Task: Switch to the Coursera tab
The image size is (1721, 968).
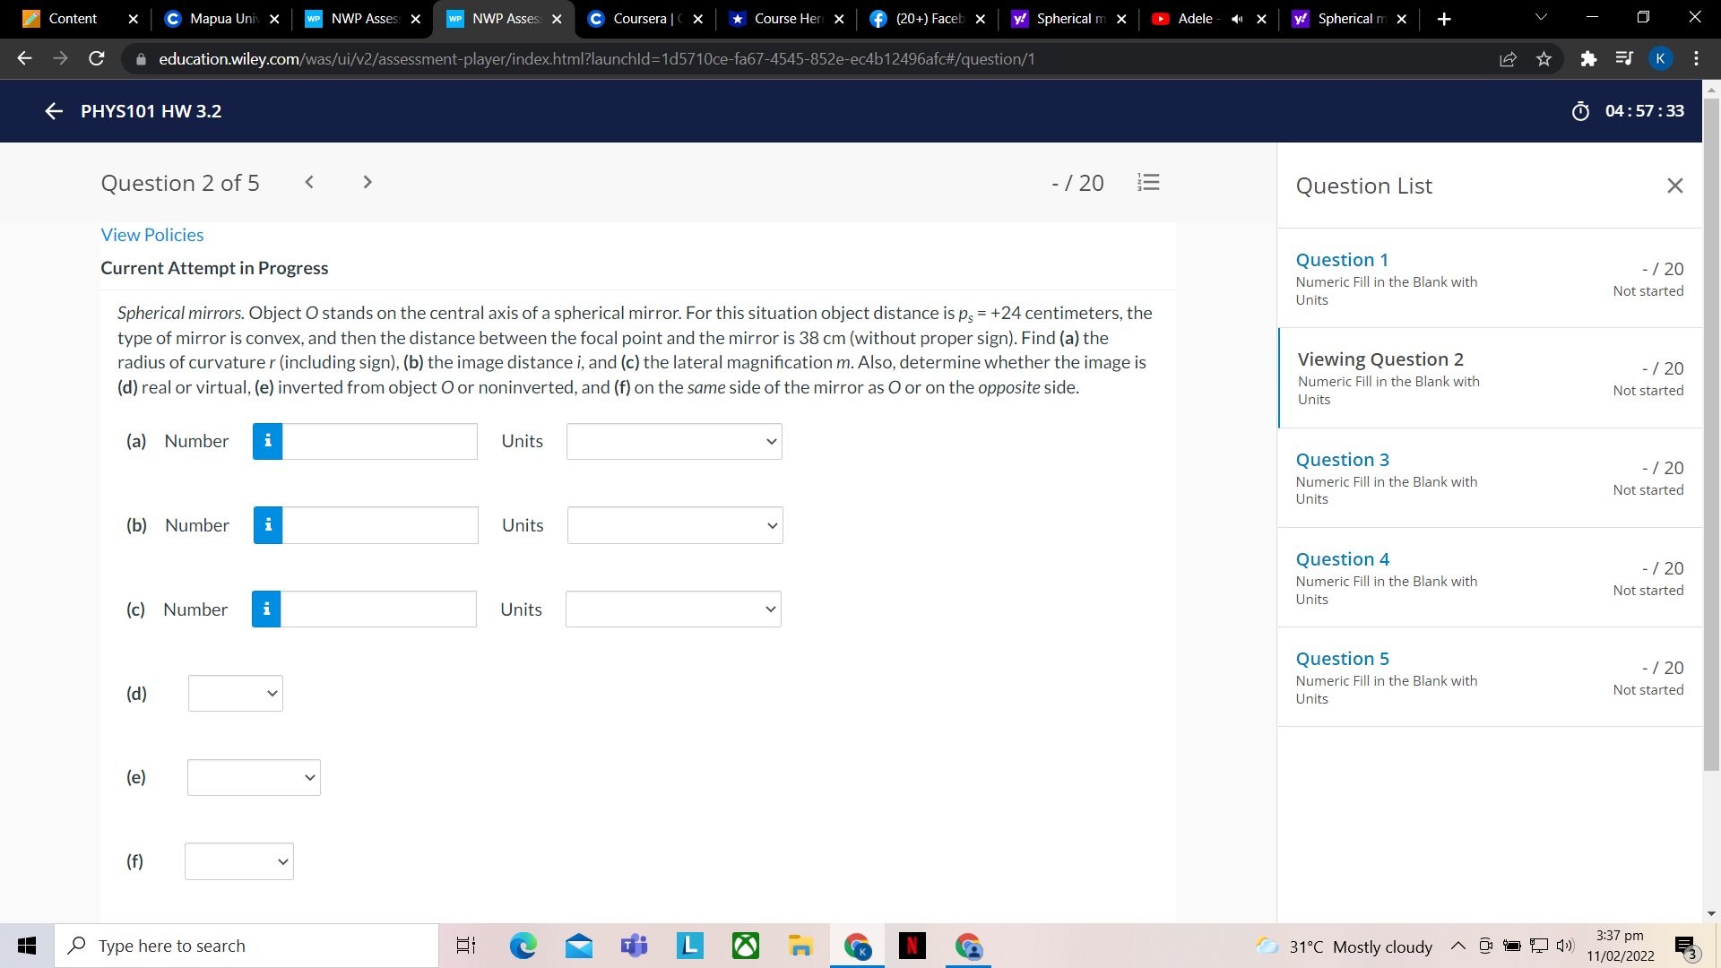Action: (x=644, y=19)
